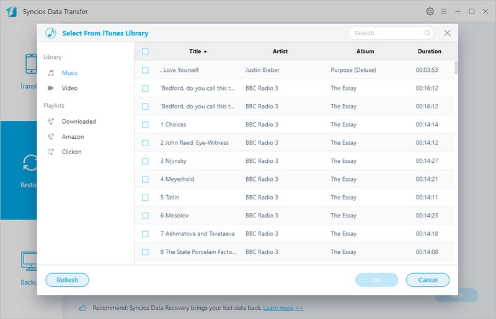Click the Backup monitor icon in background
This screenshot has width=496, height=319.
pos(29,261)
